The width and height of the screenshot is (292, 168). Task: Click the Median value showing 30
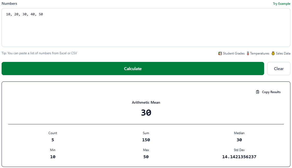(x=239, y=140)
